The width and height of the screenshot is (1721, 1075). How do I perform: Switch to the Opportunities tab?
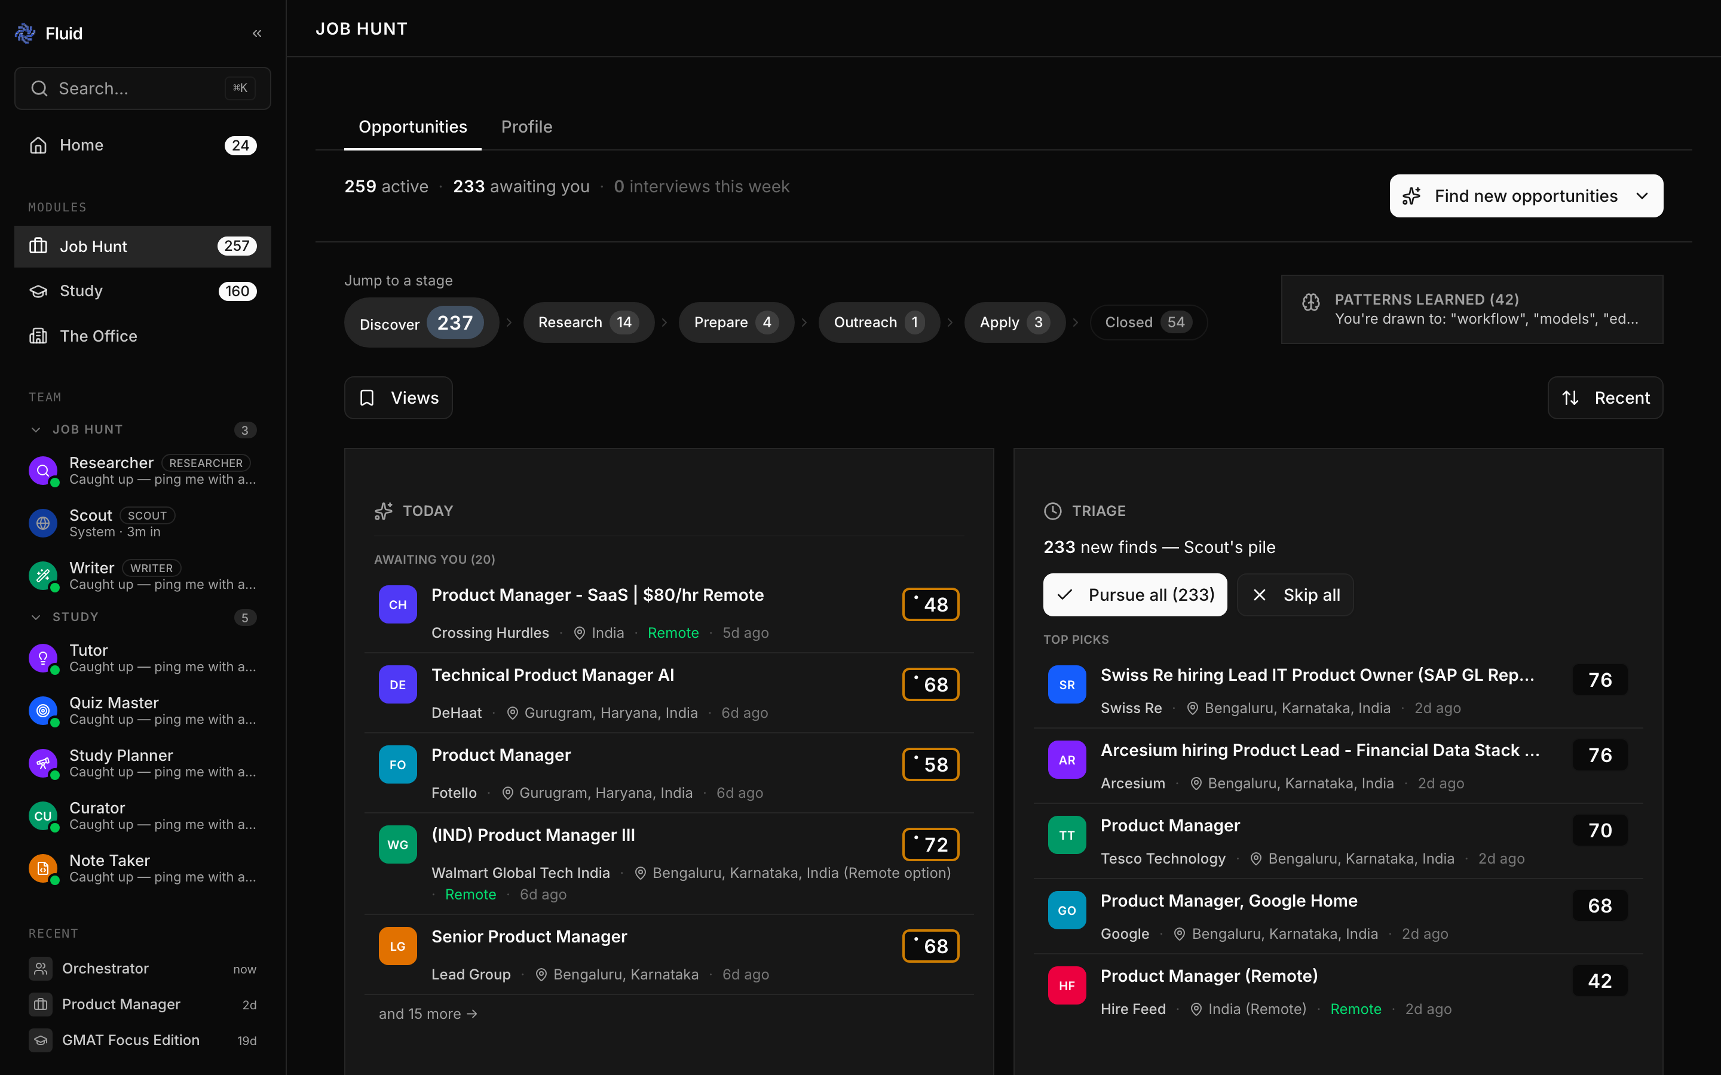click(412, 127)
